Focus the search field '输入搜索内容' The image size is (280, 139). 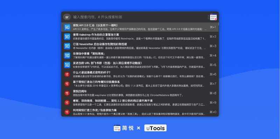98,17
